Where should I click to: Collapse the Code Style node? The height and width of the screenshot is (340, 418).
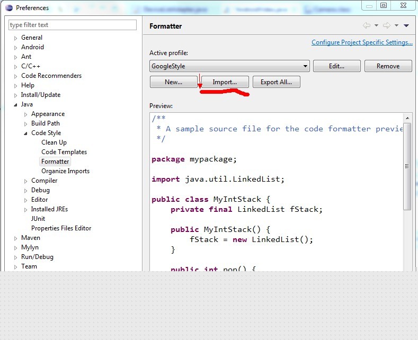[x=25, y=133]
